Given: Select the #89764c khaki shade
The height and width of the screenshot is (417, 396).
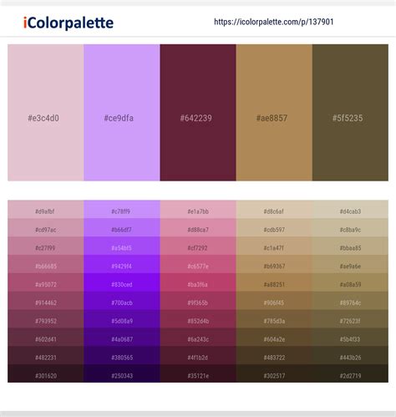Looking at the screenshot, I should (x=350, y=301).
